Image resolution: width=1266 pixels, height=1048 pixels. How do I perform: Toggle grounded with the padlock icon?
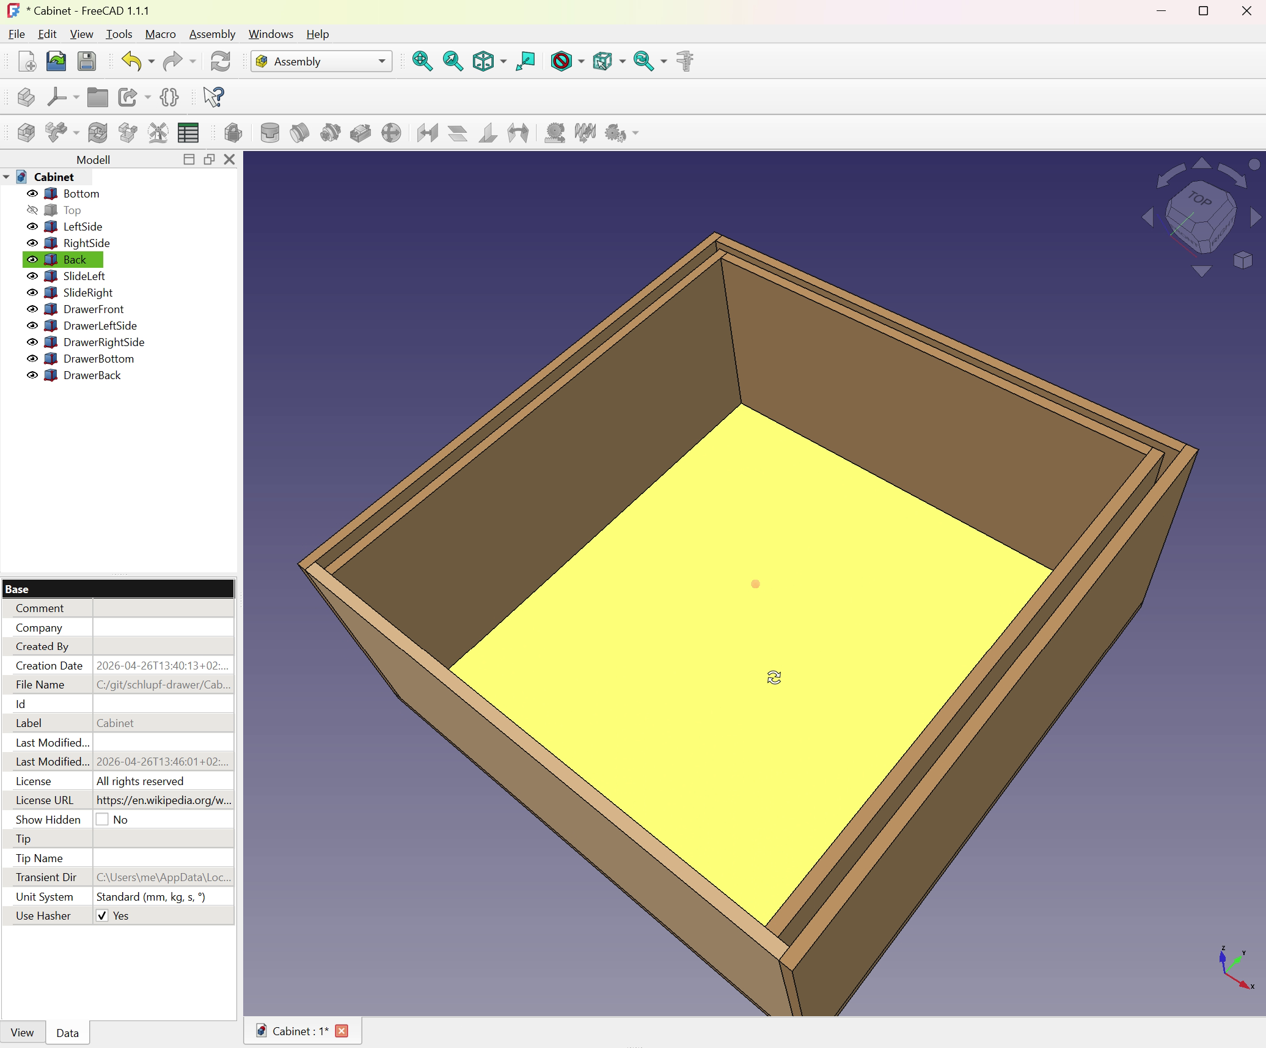233,133
